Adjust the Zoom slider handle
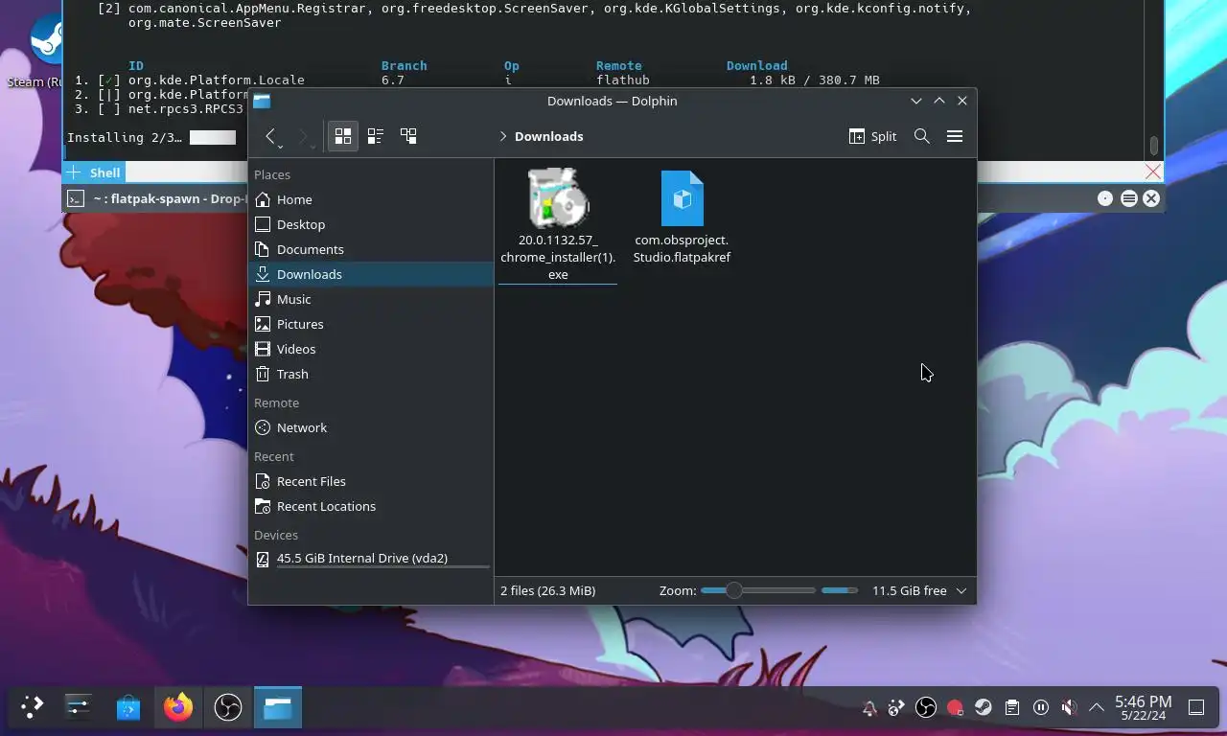This screenshot has width=1227, height=736. pos(734,590)
